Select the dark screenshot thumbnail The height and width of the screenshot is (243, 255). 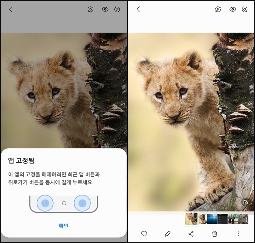coord(222,219)
